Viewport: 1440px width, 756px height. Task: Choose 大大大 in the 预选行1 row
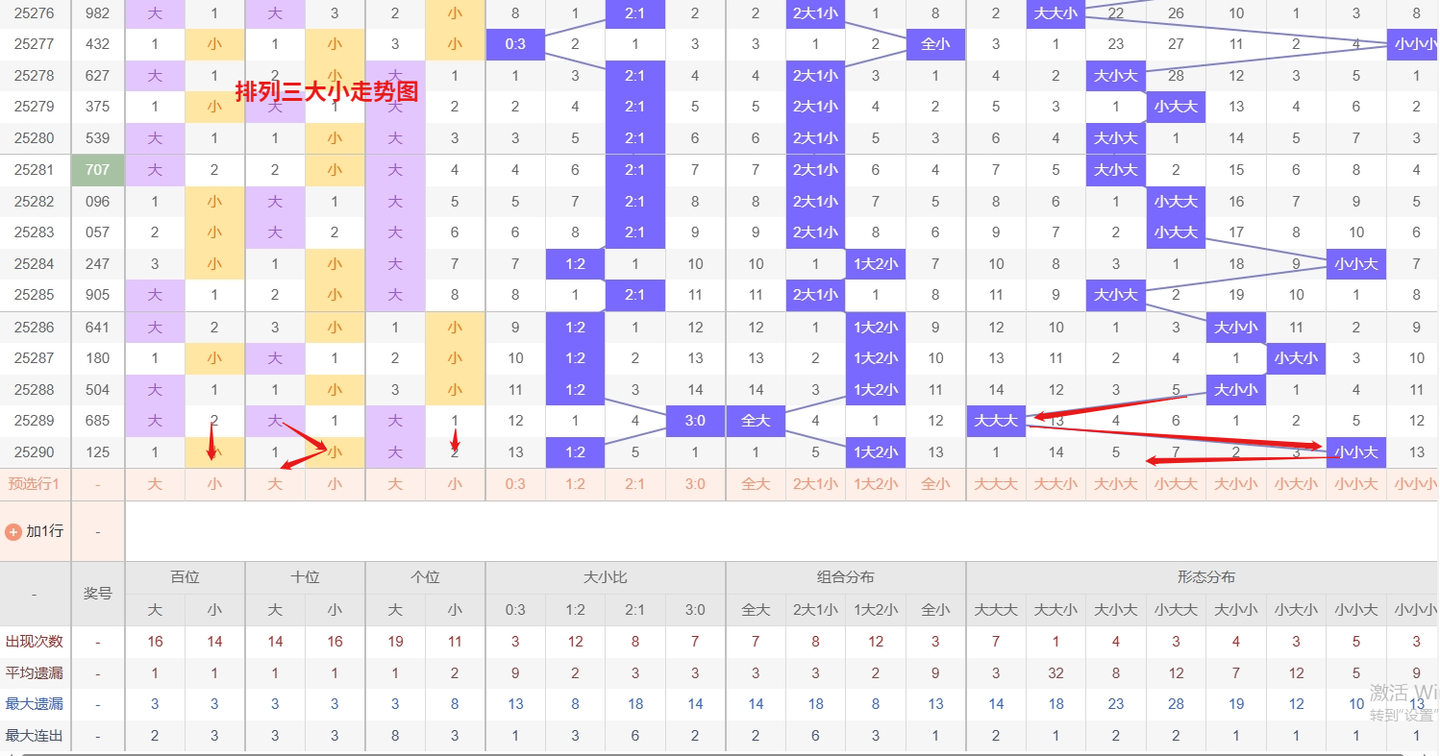pyautogui.click(x=996, y=484)
